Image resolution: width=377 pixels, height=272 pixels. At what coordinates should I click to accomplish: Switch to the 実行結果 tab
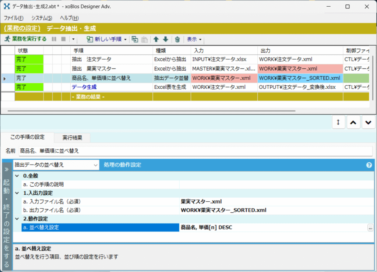click(72, 138)
